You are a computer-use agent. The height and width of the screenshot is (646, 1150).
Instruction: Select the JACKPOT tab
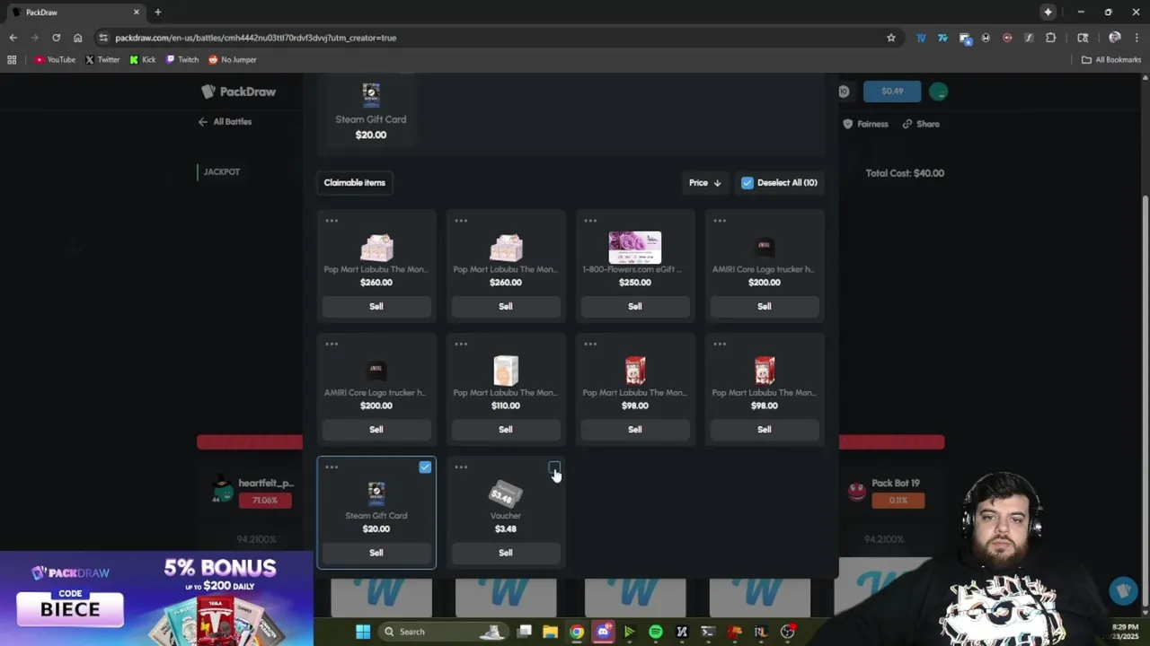point(222,171)
